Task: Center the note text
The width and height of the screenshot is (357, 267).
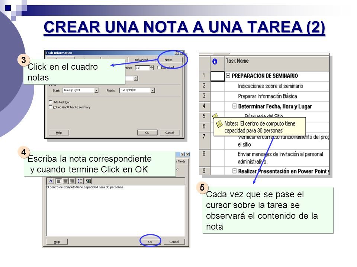Action: [65, 181]
